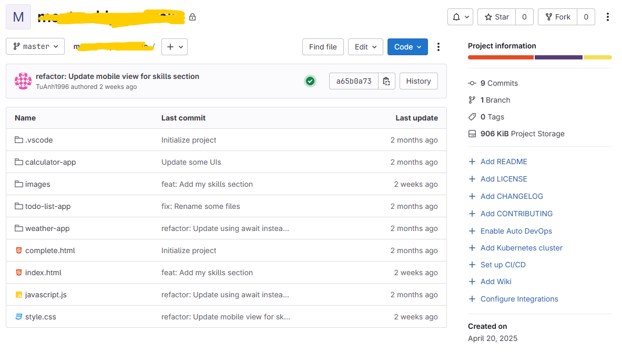Click the lock icon beside the project name
The width and height of the screenshot is (622, 352).
click(192, 16)
